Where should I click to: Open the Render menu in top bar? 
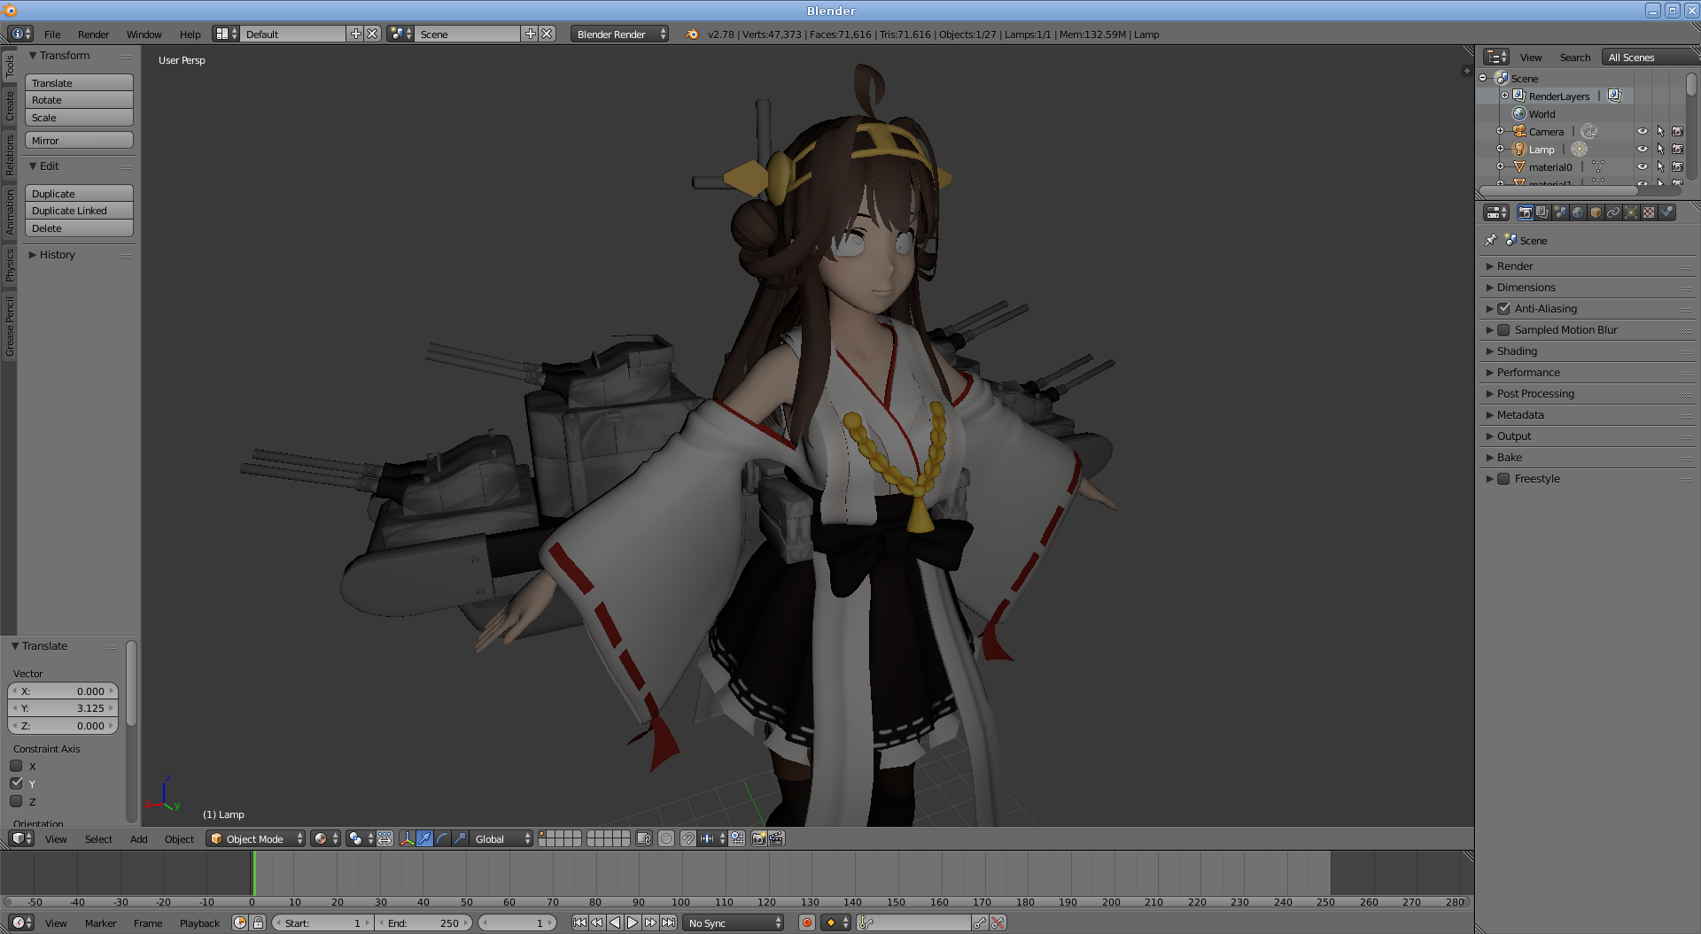tap(93, 35)
